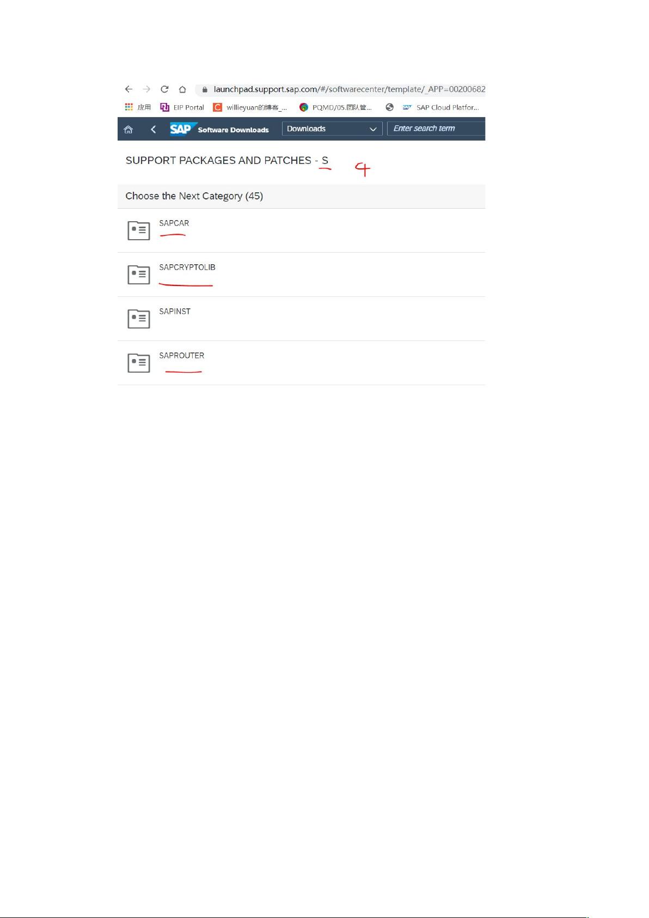Click the Downloads dropdown arrow
649x918 pixels.
373,129
